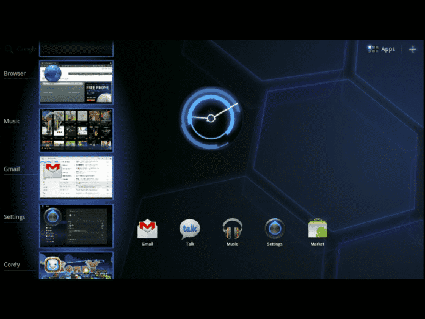Open the Cordy game recent thumbnail
The width and height of the screenshot is (425, 319).
point(76,266)
